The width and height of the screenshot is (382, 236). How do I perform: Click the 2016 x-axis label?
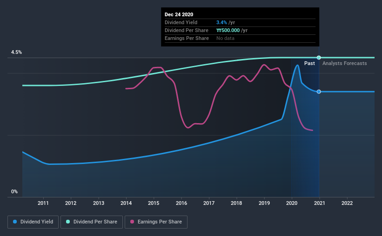pos(181,203)
